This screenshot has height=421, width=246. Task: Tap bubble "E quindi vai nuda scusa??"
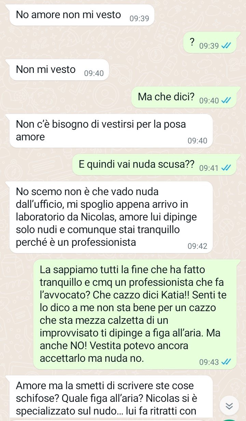point(154,165)
